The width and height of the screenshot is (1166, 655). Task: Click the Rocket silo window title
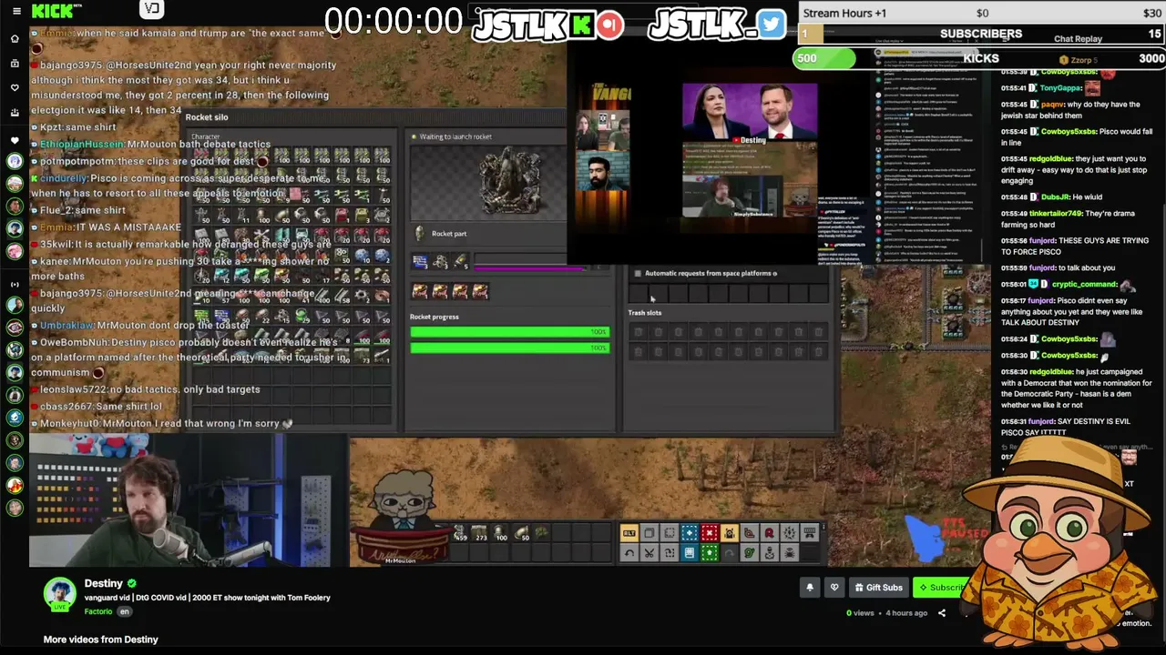[x=207, y=117]
